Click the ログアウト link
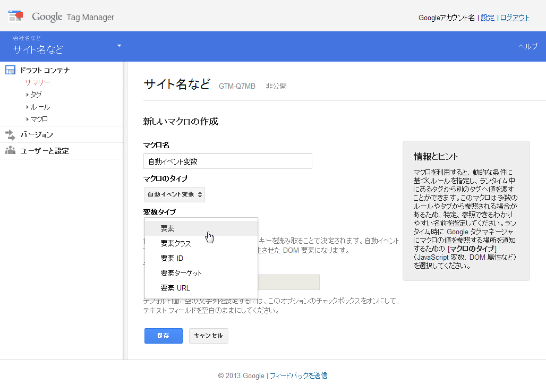The image size is (546, 384). click(x=514, y=18)
